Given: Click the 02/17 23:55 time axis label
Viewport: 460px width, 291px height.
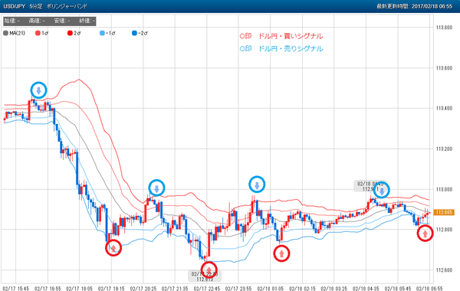Looking at the screenshot, I should point(238,289).
